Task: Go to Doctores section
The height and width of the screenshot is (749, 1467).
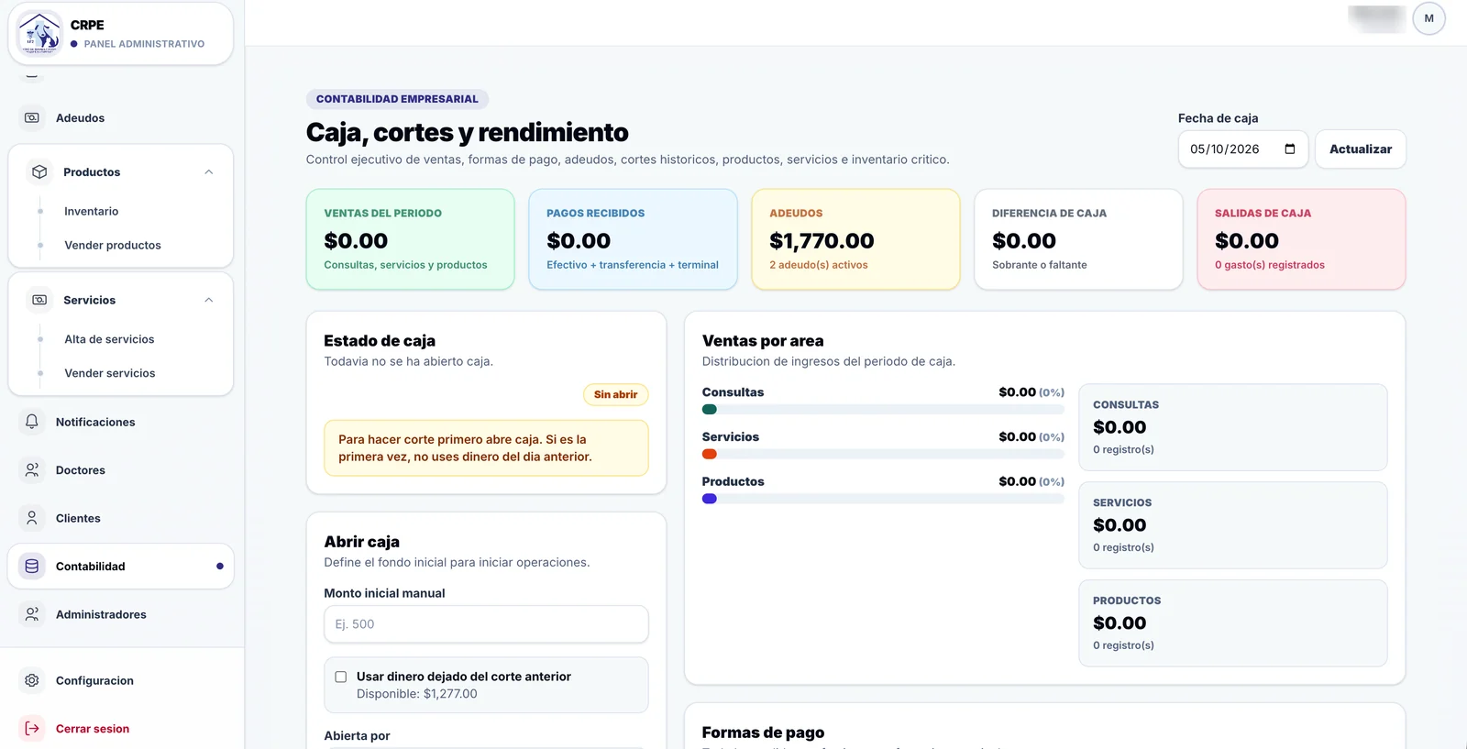Action: coord(121,469)
